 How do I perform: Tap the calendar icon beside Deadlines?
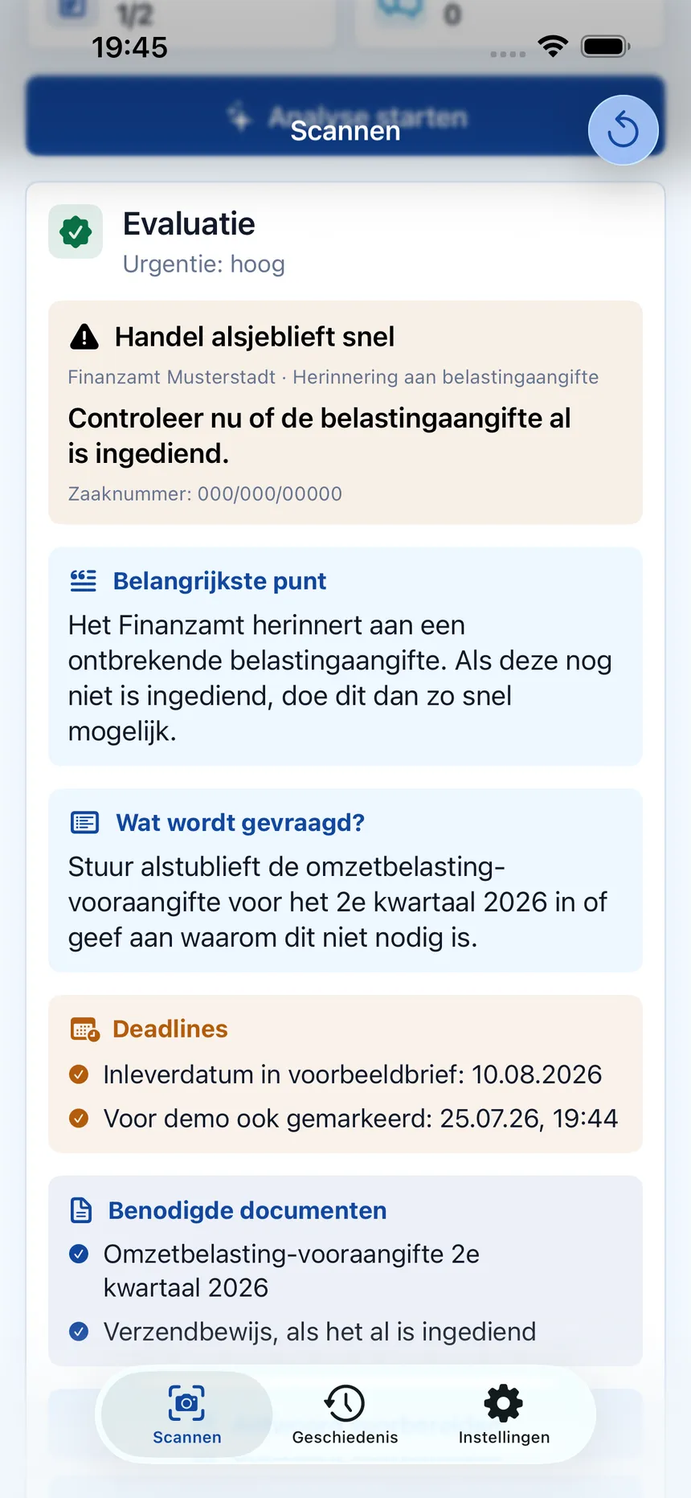pyautogui.click(x=84, y=1029)
